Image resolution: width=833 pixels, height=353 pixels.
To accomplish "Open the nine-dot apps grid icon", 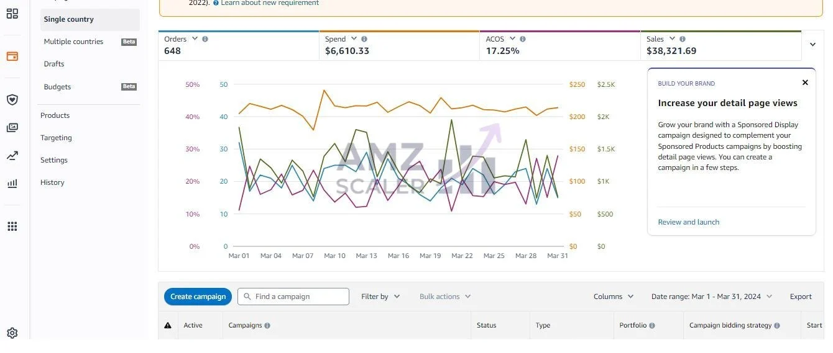I will pos(12,226).
